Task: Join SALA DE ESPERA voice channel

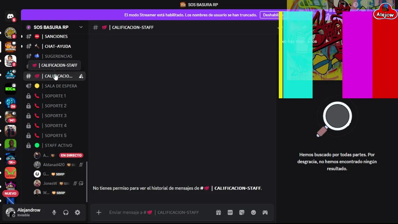Action: [x=54, y=86]
